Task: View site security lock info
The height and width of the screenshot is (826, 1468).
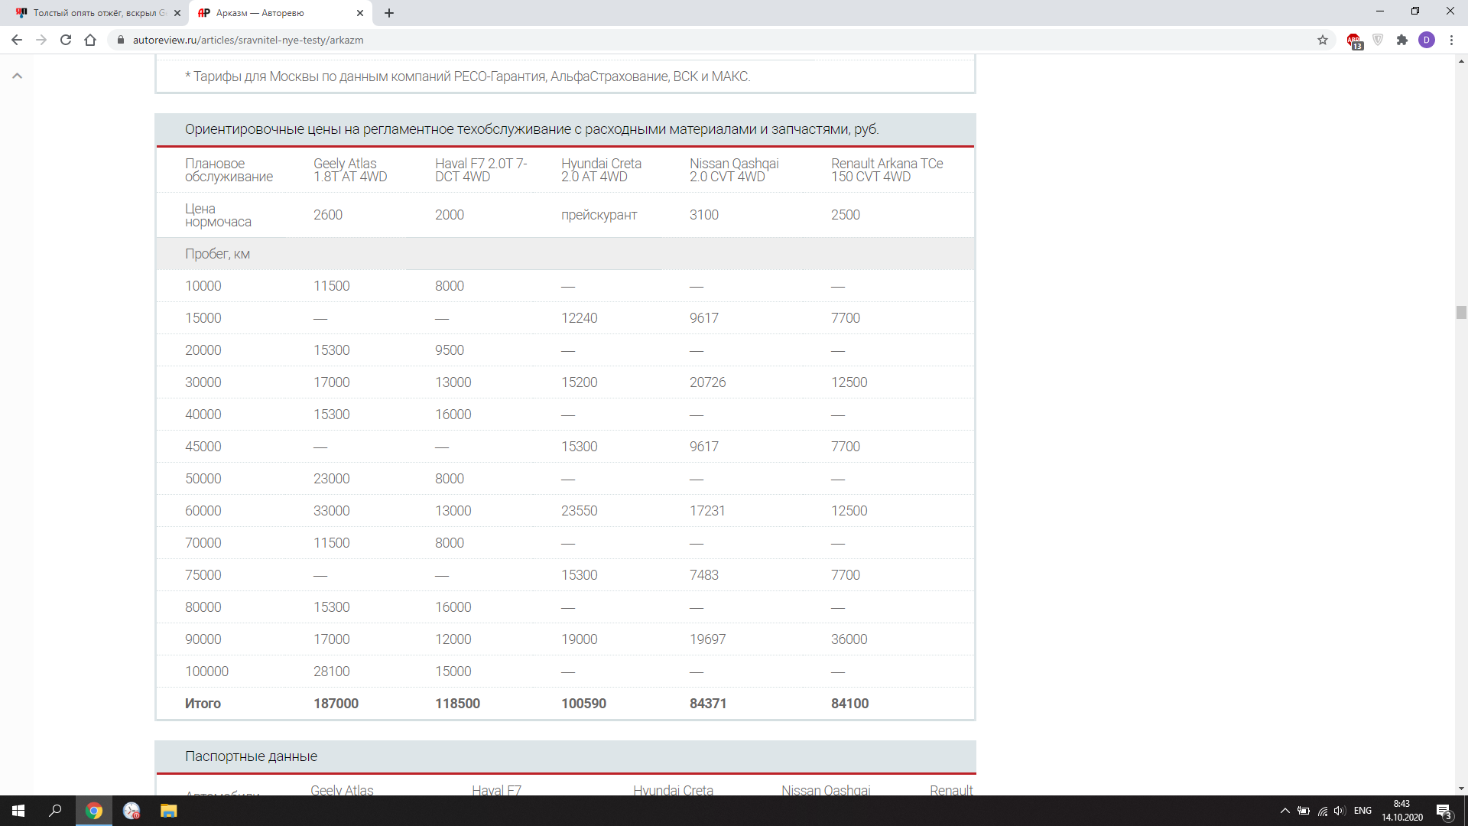Action: click(120, 40)
